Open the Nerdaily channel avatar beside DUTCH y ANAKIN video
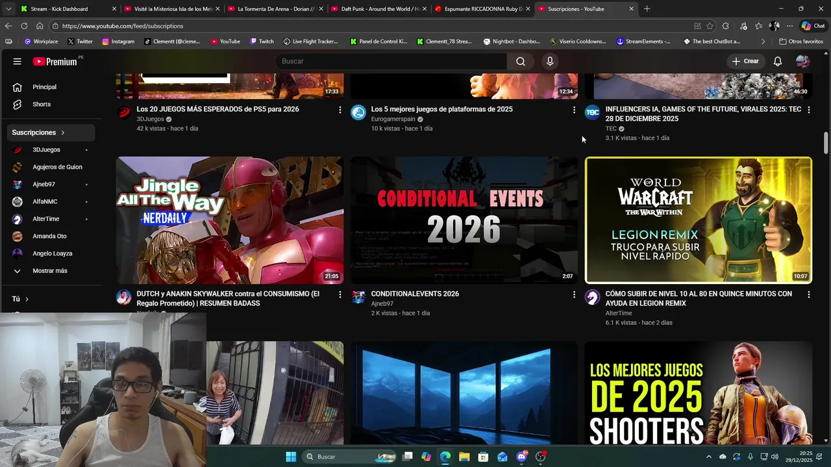This screenshot has height=467, width=831. pos(123,297)
